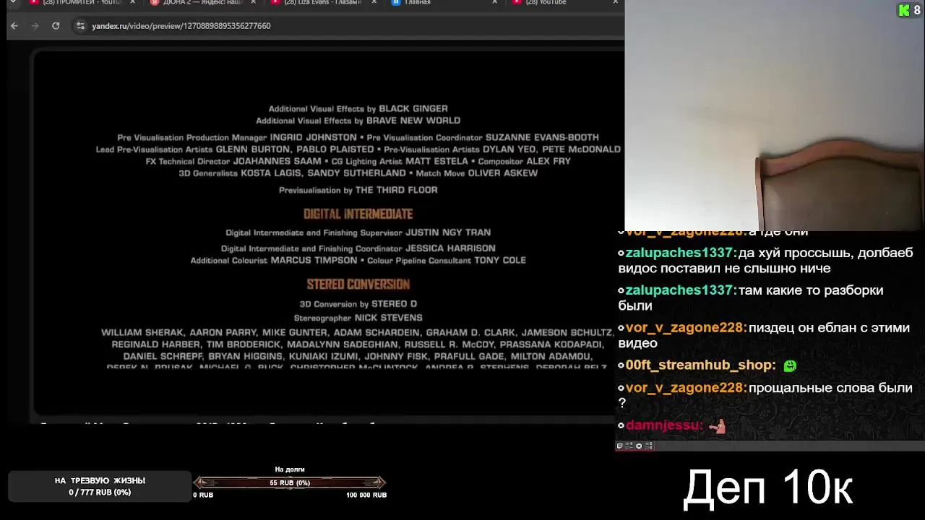Click the На долги donation progress bar
The height and width of the screenshot is (520, 925).
pyautogui.click(x=290, y=482)
